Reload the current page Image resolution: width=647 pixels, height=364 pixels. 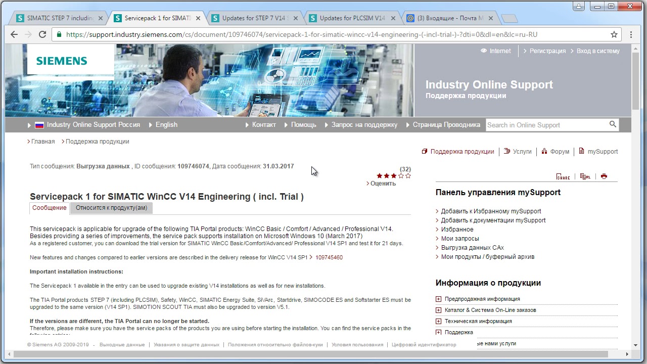click(x=42, y=34)
